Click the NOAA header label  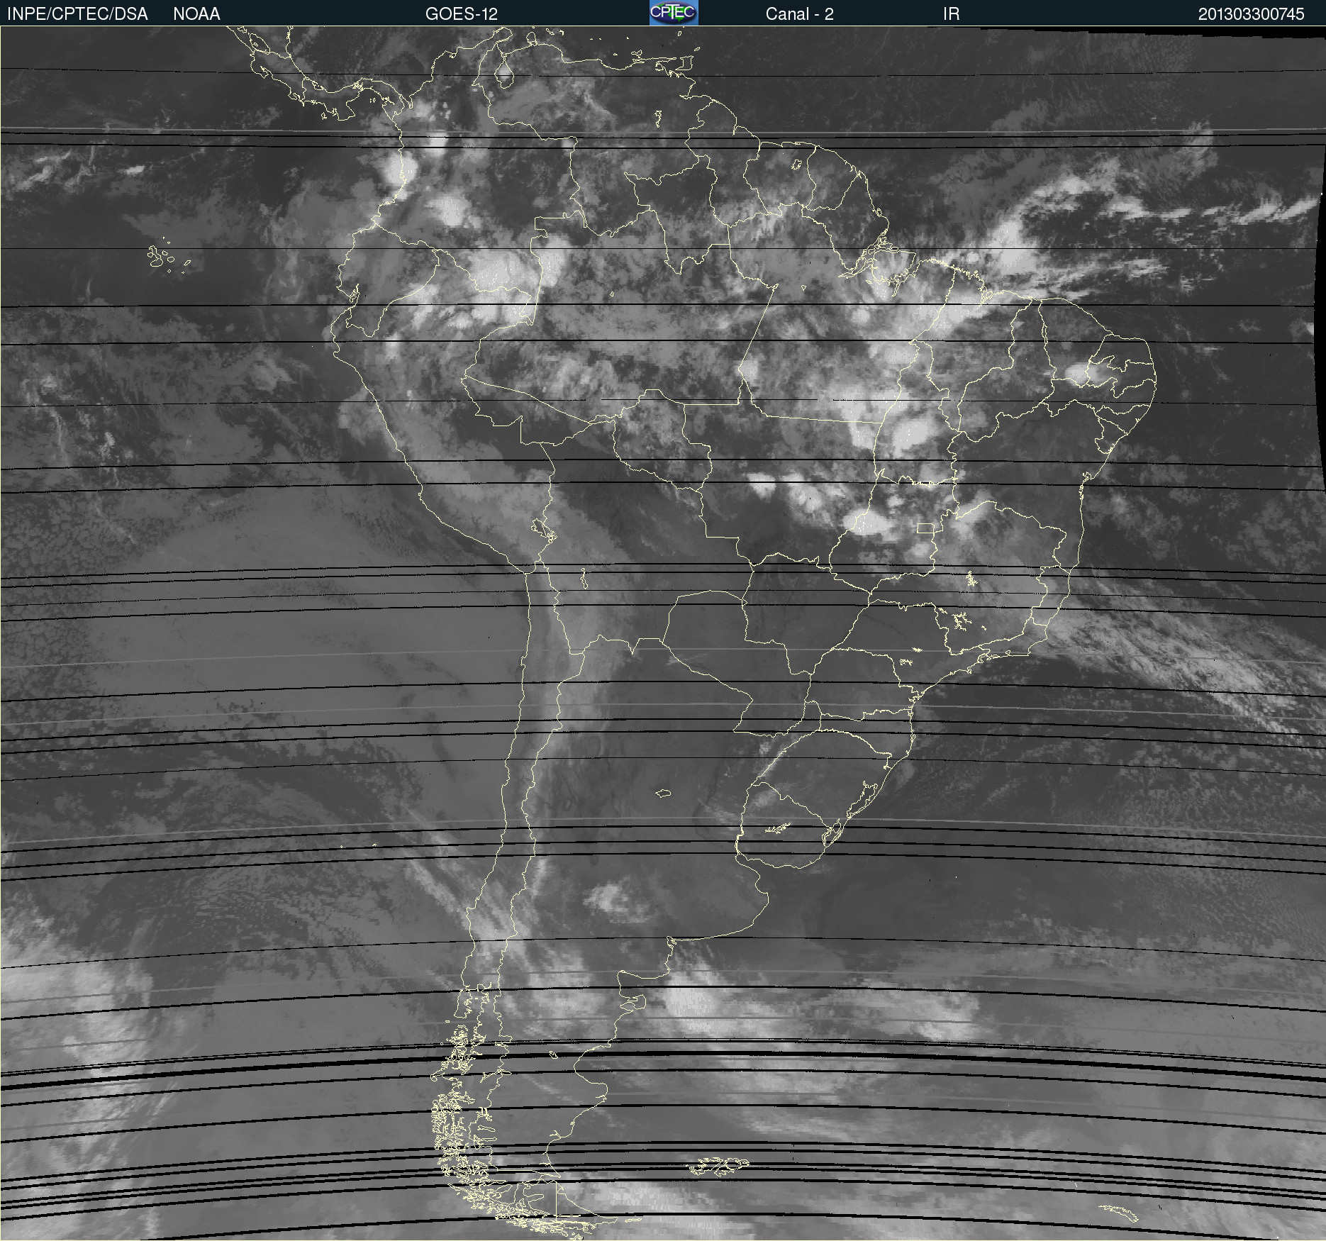(x=196, y=14)
